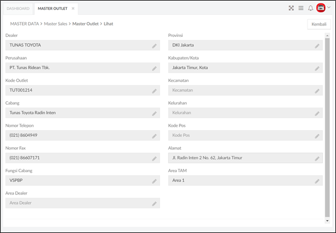The image size is (336, 233).
Task: Click the Kode Pos input field
Action: coord(245,135)
